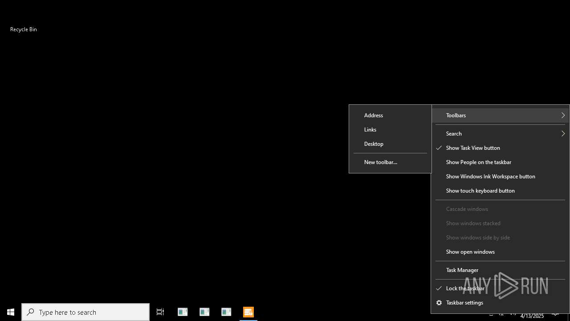Viewport: 570px width, 321px height.
Task: Enable Show People on the taskbar
Action: tap(500, 162)
